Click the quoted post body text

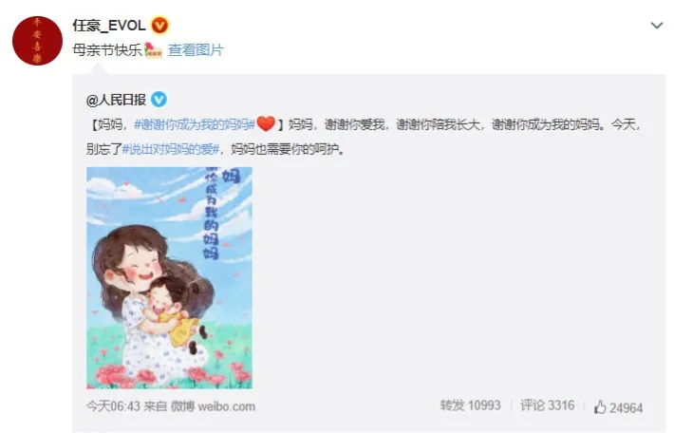[x=364, y=137]
